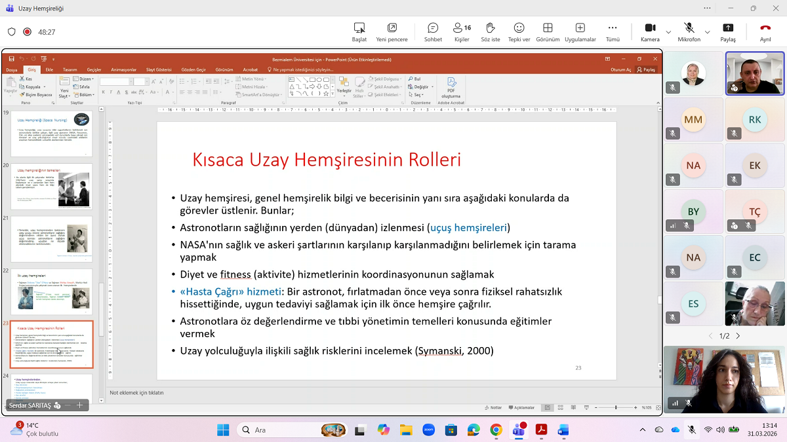787x442 pixels.
Task: Toggle the Kamera on or off
Action: point(650,31)
